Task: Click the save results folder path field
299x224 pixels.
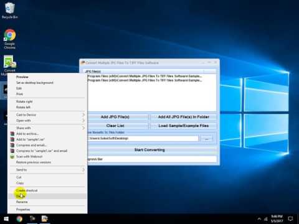Action: 143,138
